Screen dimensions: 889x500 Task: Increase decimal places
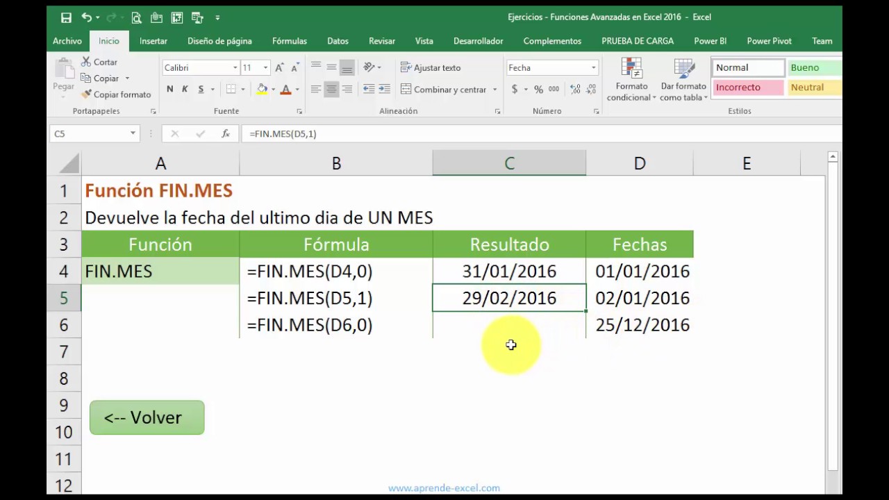[x=575, y=89]
